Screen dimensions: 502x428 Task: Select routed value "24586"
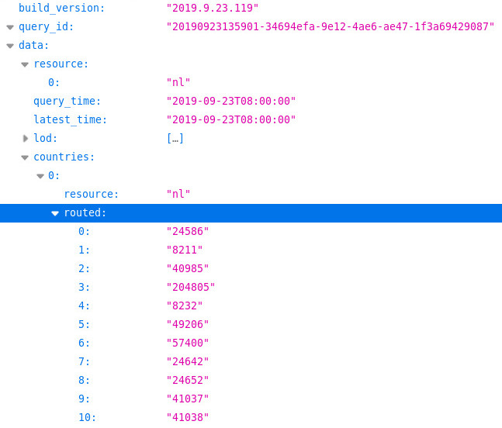click(x=188, y=231)
